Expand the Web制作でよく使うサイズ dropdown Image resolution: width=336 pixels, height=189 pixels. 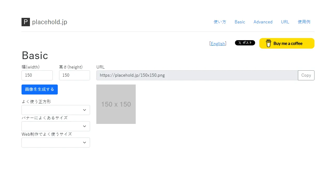coord(55,142)
